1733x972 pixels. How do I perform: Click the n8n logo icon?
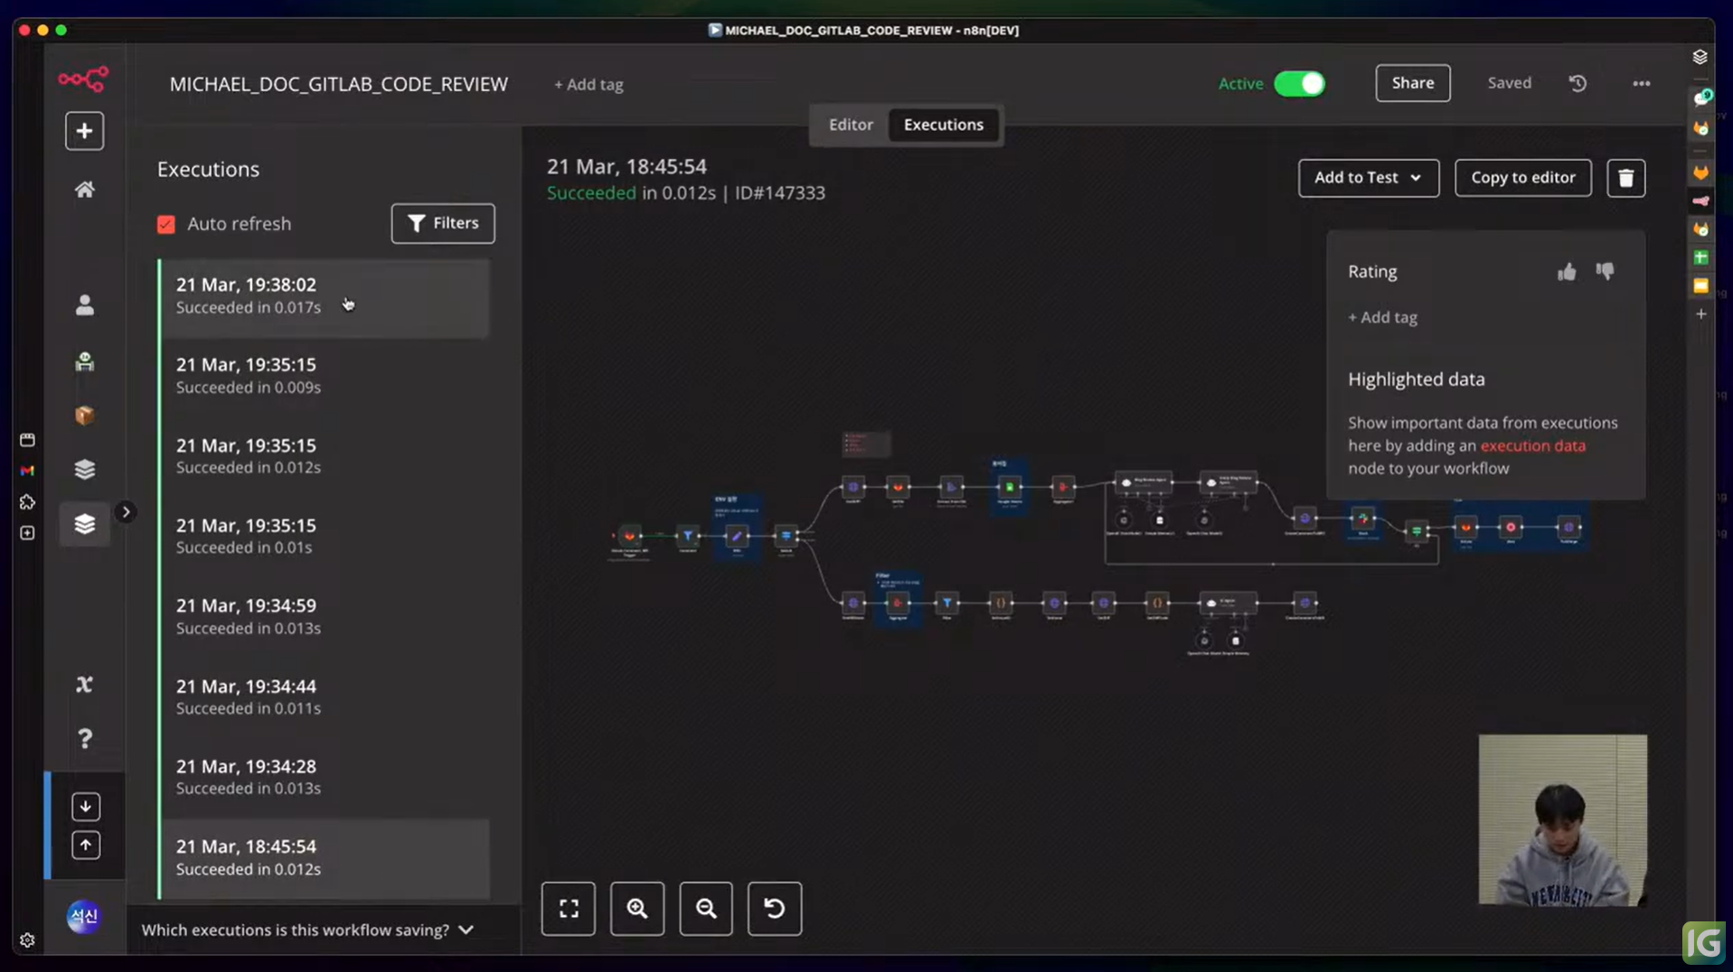pyautogui.click(x=83, y=79)
